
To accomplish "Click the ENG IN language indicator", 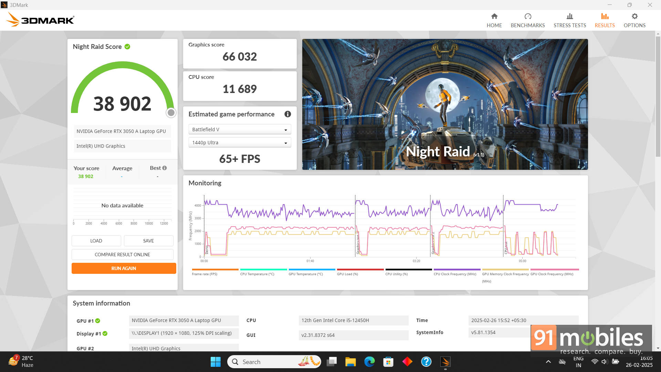I will [578, 362].
